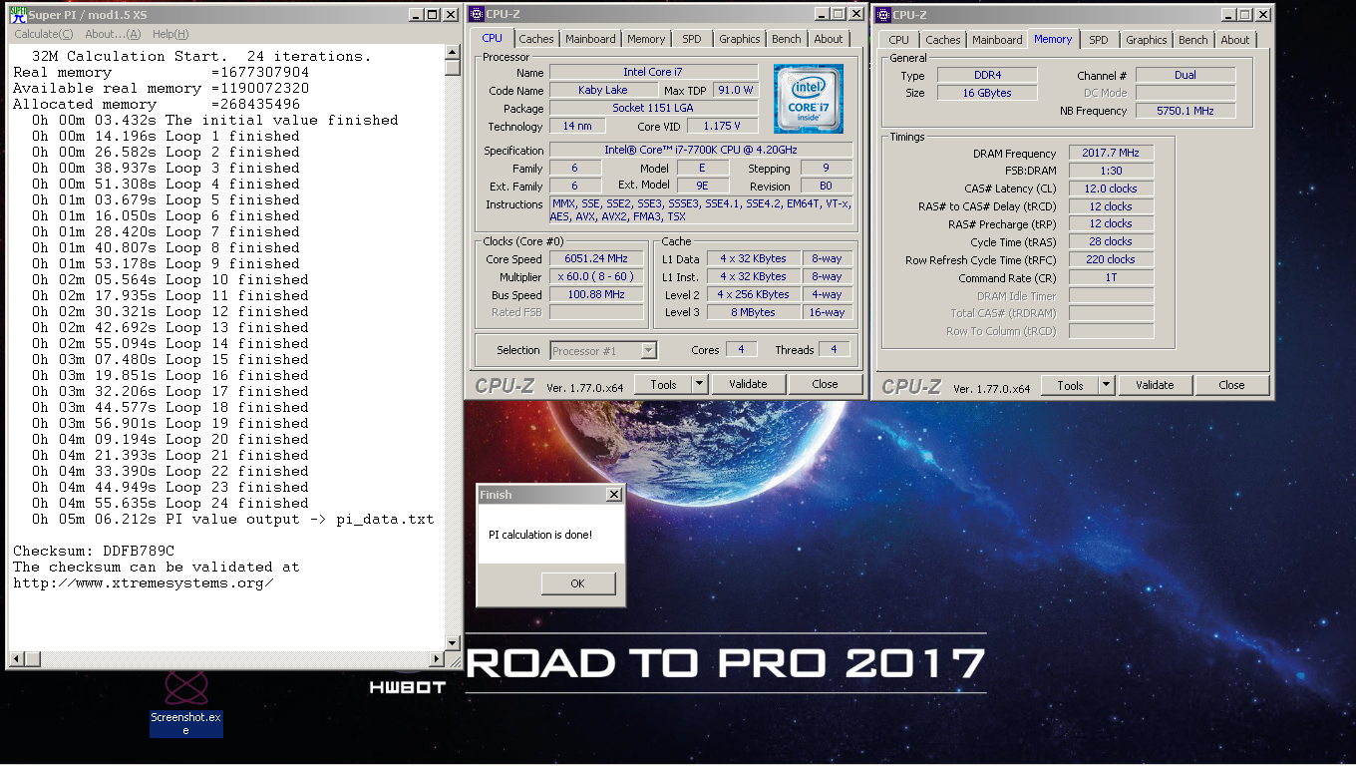Viewport: 1356px width, 766px height.
Task: Switch to Memory tab in left CPU-Z window
Action: pyautogui.click(x=646, y=39)
